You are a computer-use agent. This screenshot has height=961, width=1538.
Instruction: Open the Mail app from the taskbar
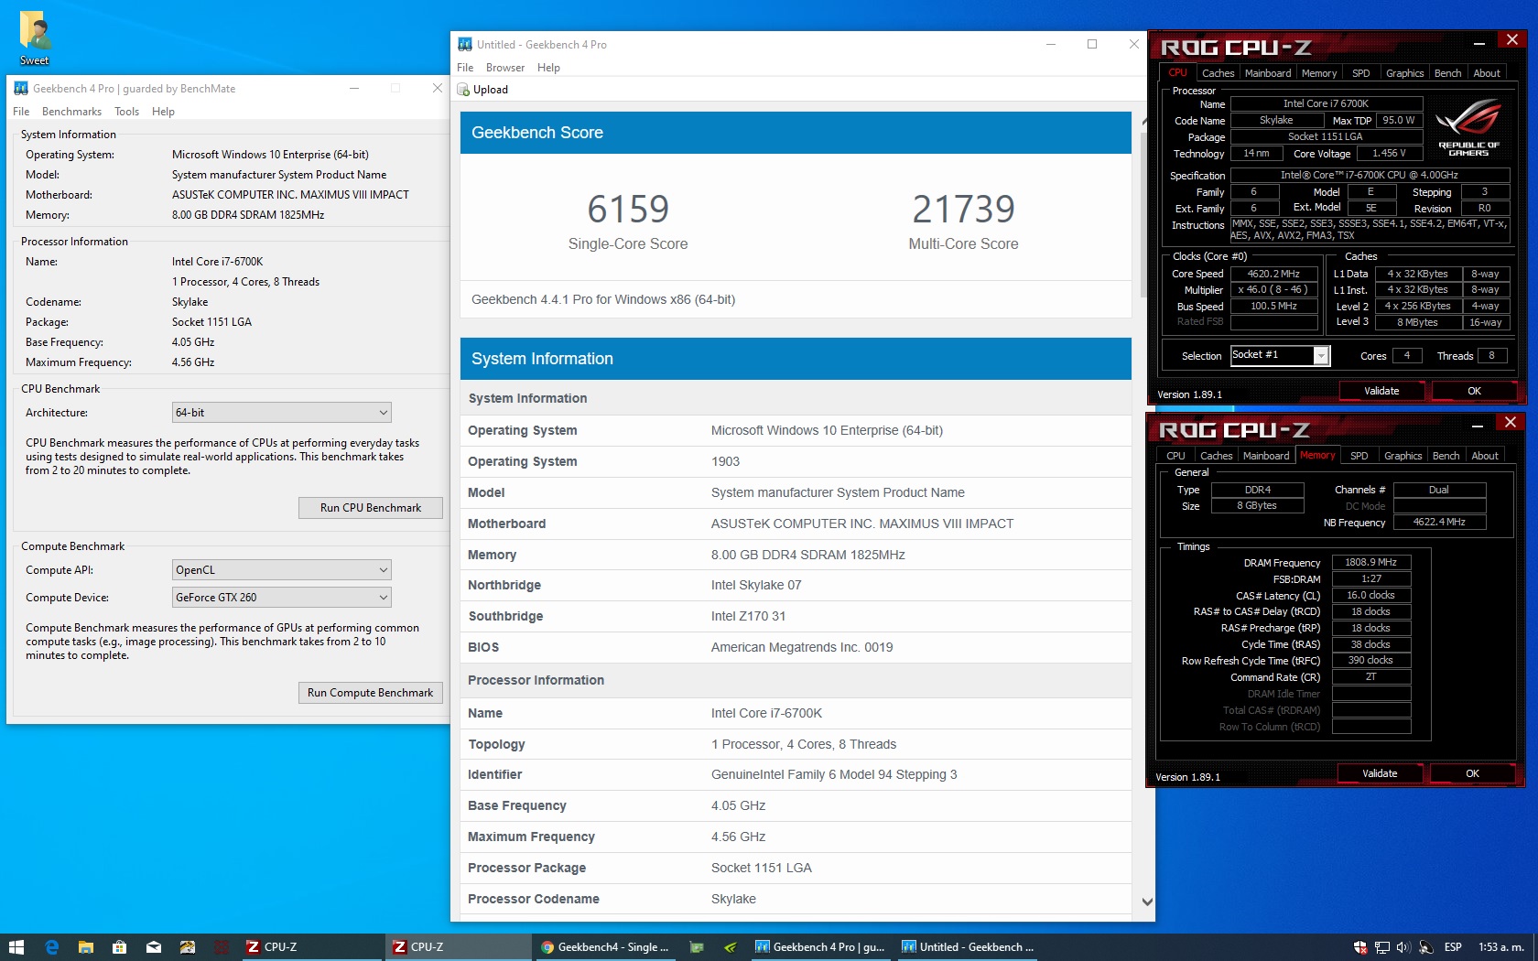153,947
